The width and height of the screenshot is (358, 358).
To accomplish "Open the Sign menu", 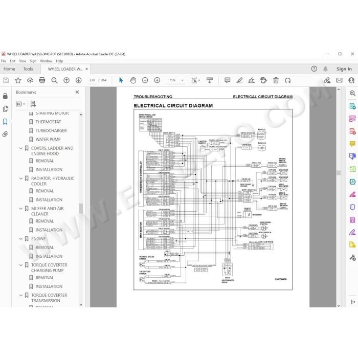I will (x=33, y=61).
